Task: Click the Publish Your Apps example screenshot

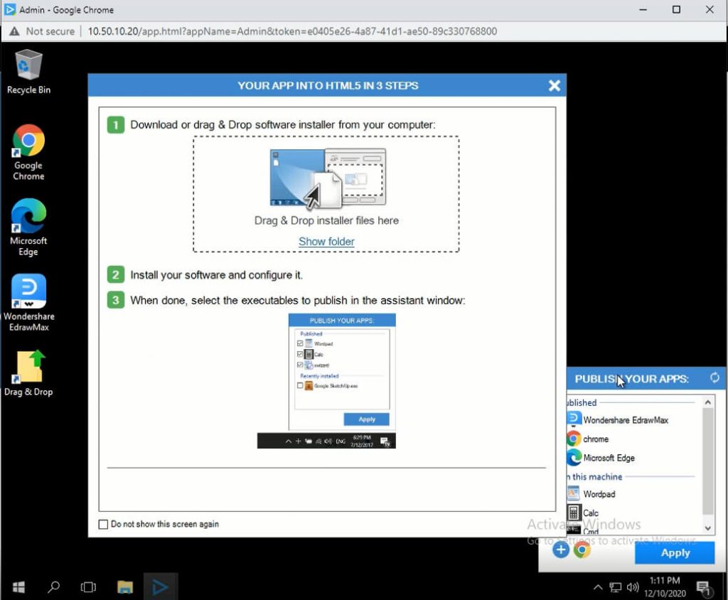Action: [326, 381]
